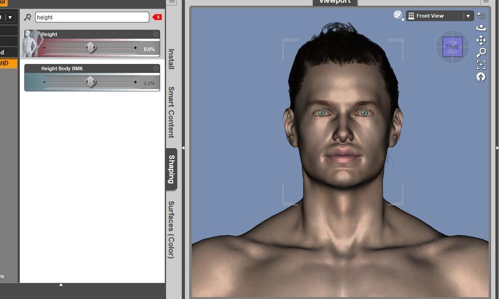499x299 pixels.
Task: Click the Height Body BMK slider handle
Action: tap(91, 82)
